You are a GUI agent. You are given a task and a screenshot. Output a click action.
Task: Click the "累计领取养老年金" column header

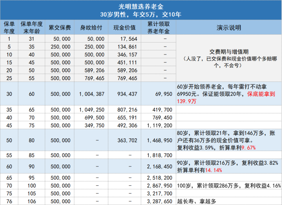[x=158, y=28]
